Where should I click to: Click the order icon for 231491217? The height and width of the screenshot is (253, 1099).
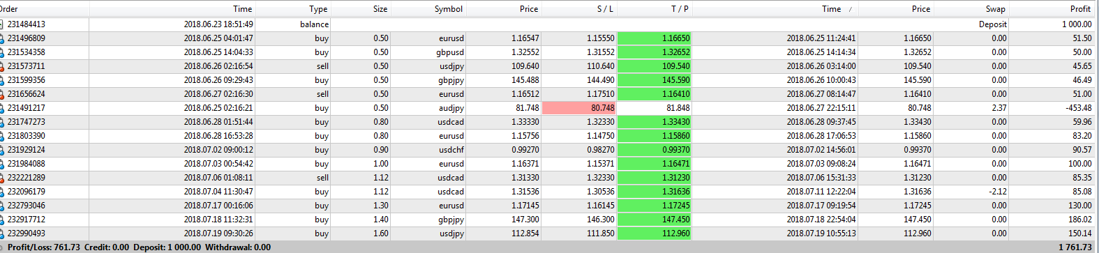[x=2, y=108]
